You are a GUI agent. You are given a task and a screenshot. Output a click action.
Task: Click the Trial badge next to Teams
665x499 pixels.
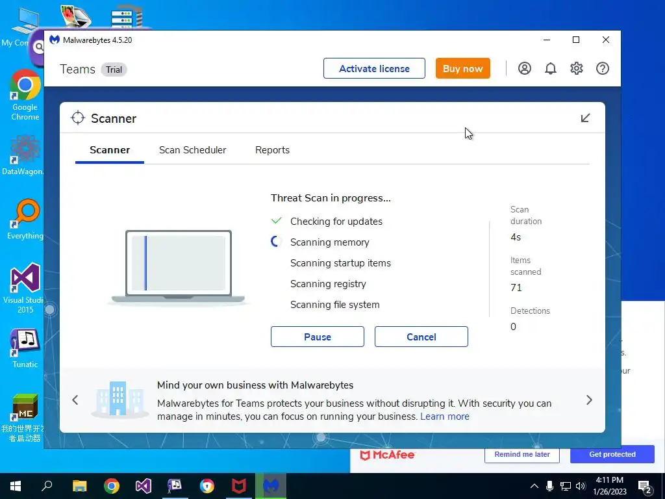(x=114, y=70)
